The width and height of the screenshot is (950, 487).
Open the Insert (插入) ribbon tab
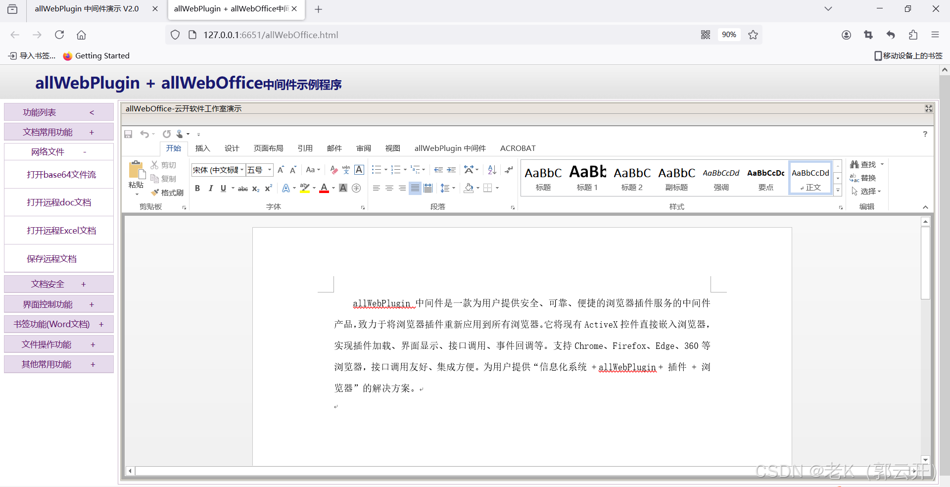202,148
